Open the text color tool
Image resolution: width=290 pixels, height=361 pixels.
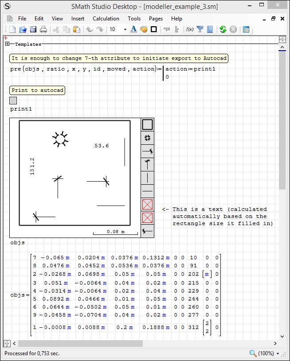(134, 29)
